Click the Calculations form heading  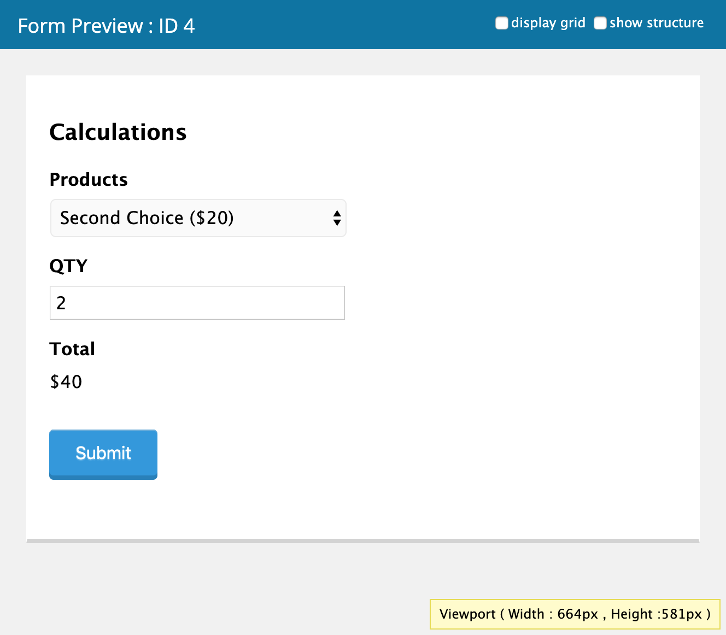click(118, 132)
